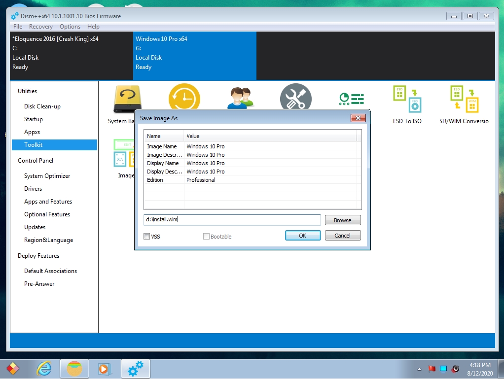The height and width of the screenshot is (379, 504).
Task: Select the Image Name row
Action: [252, 146]
